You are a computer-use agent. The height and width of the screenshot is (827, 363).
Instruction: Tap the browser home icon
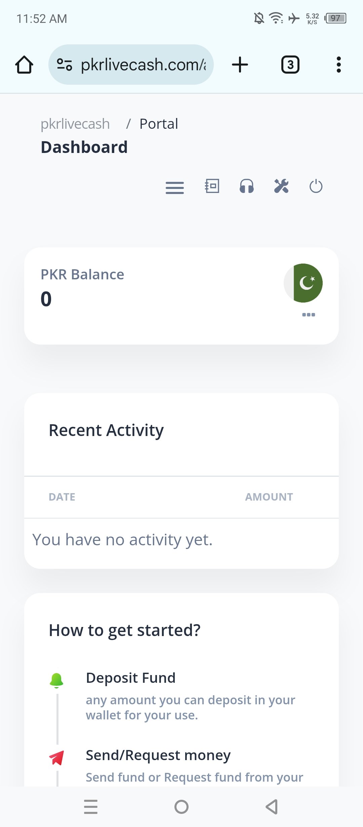pos(24,65)
